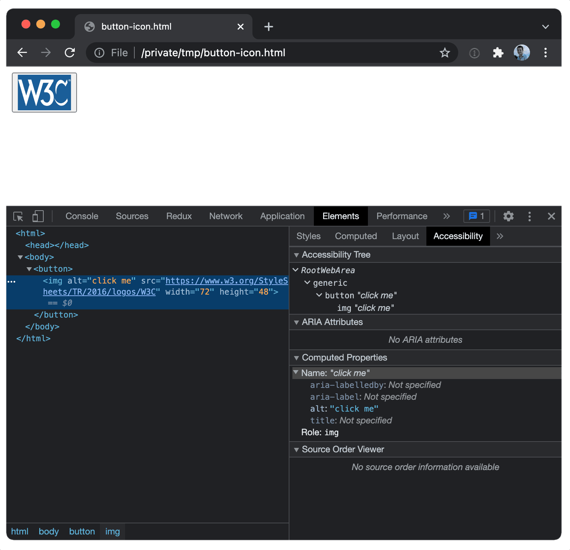Viewport: 570px width, 550px height.
Task: Open the Application tab
Action: click(282, 216)
